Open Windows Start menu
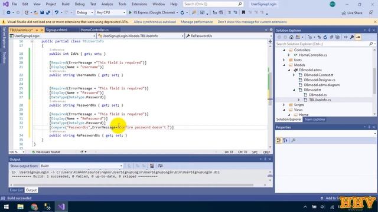 coord(6,207)
